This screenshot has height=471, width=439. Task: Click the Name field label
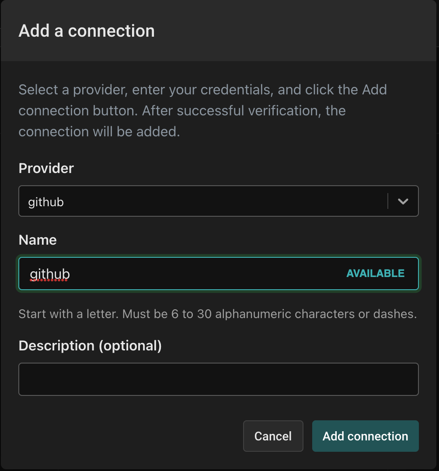(x=38, y=240)
